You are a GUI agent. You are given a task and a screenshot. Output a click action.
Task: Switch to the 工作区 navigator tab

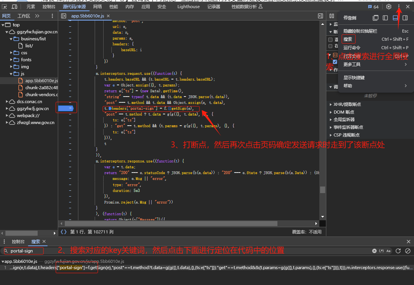24,16
